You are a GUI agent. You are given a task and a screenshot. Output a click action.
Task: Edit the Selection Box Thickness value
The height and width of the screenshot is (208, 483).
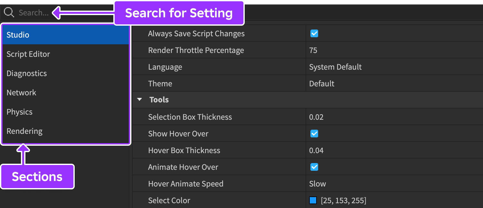pos(316,117)
